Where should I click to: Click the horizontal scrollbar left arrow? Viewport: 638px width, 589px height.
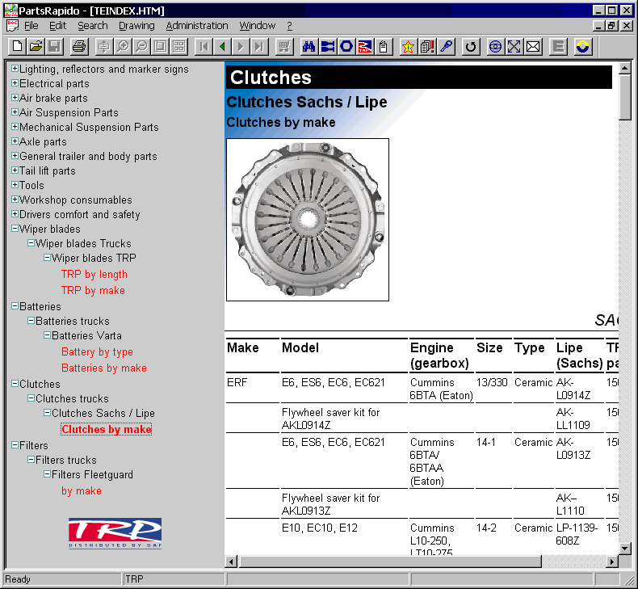click(231, 562)
